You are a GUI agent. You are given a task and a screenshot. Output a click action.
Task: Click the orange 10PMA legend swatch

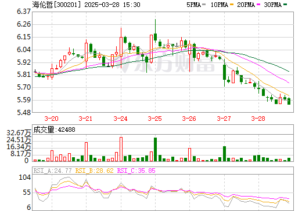tap(232, 5)
